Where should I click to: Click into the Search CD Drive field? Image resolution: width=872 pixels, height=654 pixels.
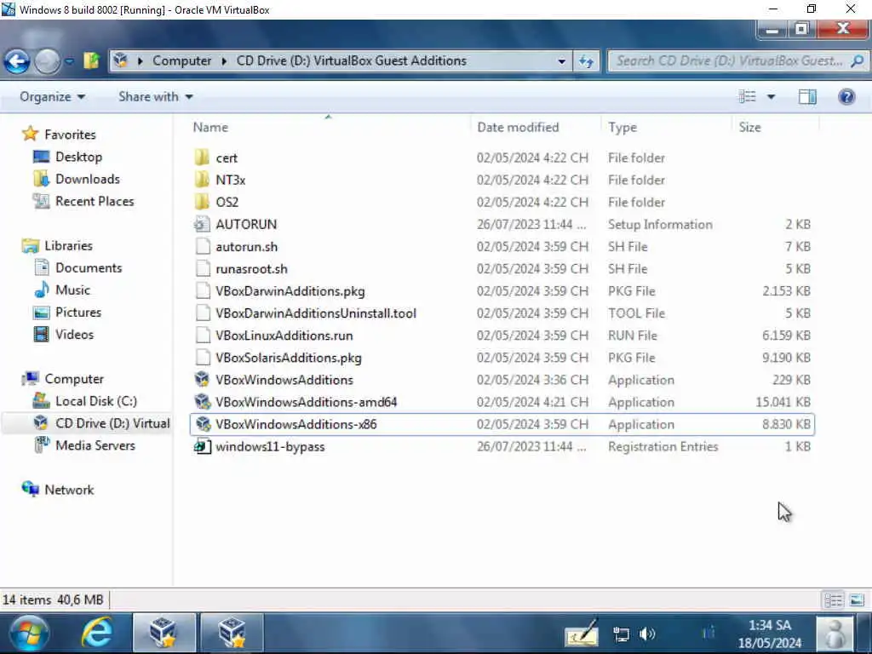coord(729,60)
